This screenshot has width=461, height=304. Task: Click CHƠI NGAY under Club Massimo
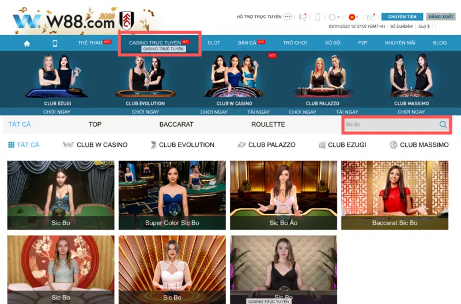coord(411,112)
